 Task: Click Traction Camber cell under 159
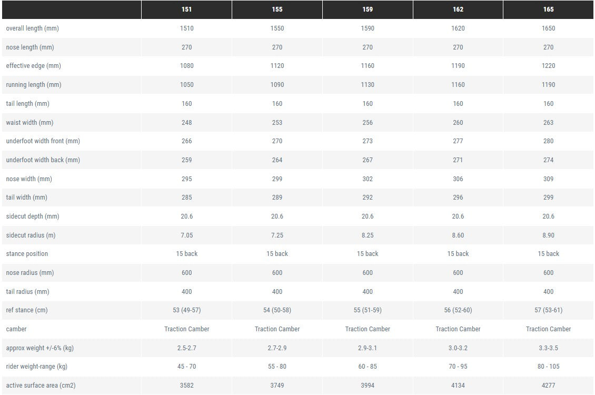point(368,329)
